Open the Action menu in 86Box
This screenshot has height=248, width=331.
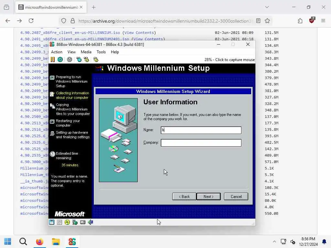(57, 52)
